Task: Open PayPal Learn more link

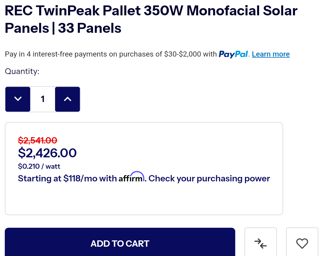Action: point(271,54)
